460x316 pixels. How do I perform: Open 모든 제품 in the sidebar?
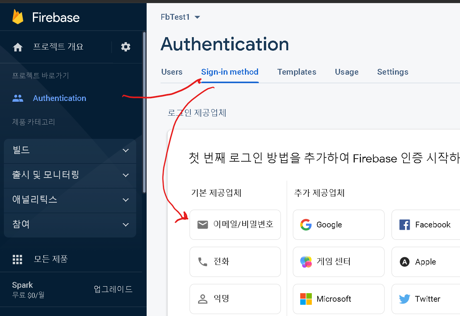[51, 259]
